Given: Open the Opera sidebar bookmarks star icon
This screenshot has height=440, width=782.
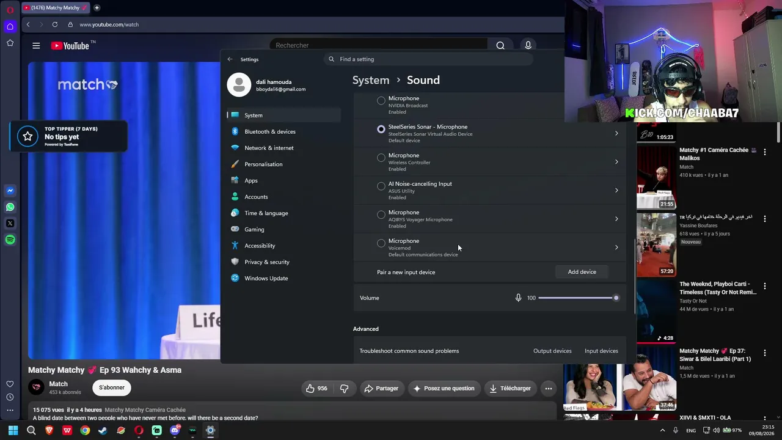Looking at the screenshot, I should tap(10, 43).
